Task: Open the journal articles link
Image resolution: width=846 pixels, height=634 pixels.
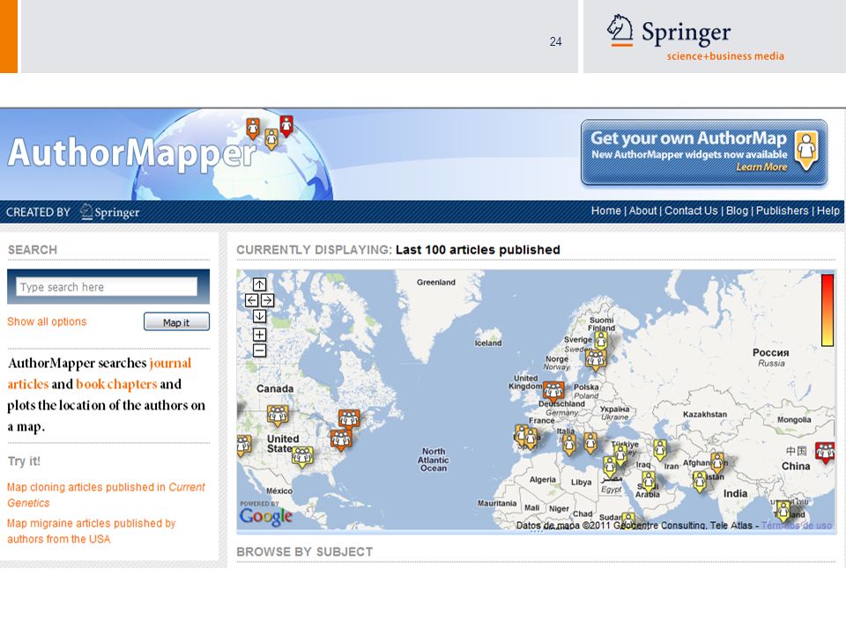Action: 100,373
